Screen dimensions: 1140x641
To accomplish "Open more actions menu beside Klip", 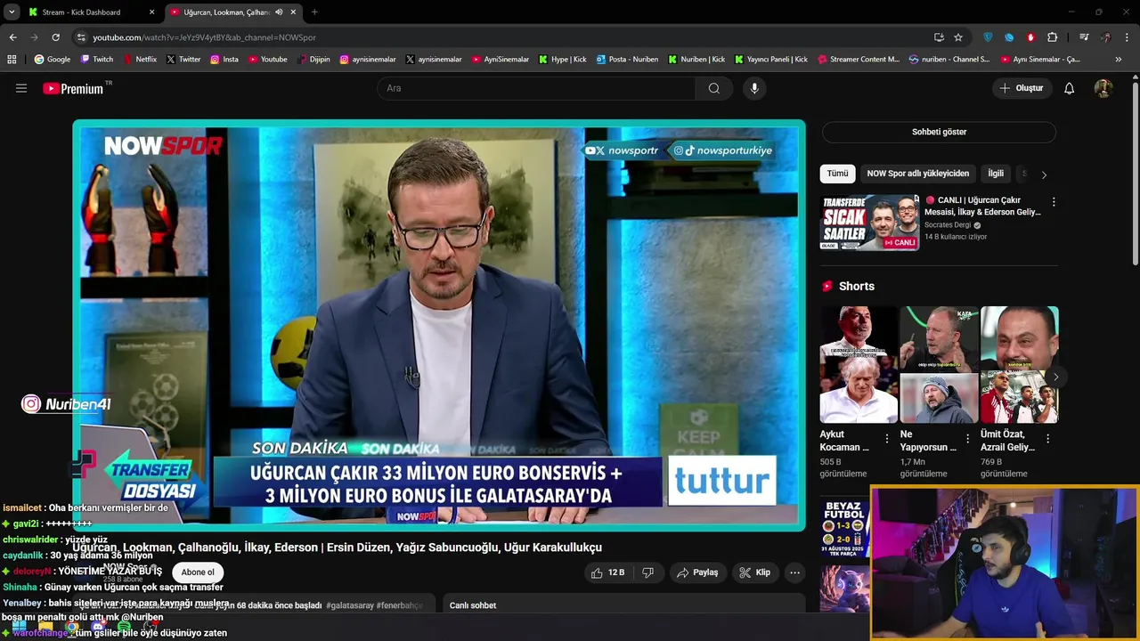I will click(x=795, y=572).
